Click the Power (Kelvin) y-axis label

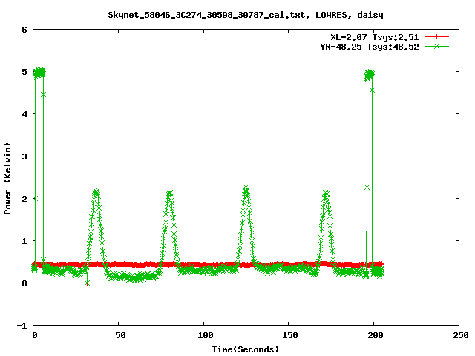pos(7,179)
